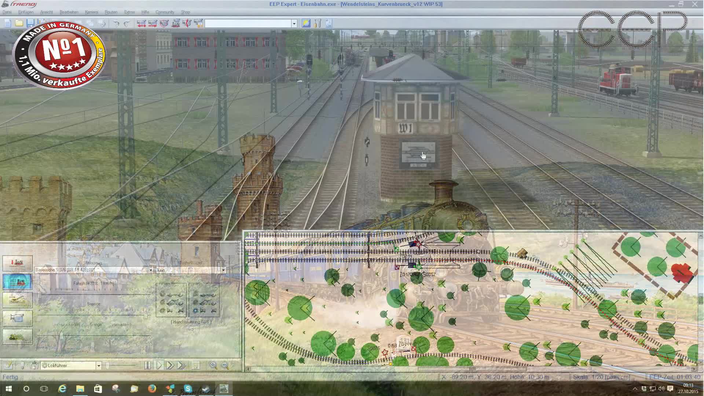The image size is (704, 396).
Task: Expand the Tastenkürzel kein dropdown
Action: pyautogui.click(x=223, y=270)
